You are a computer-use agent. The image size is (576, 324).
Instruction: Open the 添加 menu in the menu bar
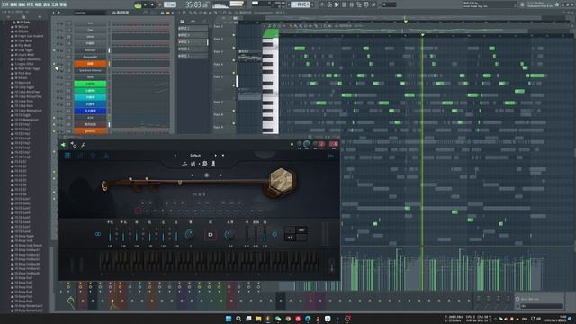[x=22, y=4]
